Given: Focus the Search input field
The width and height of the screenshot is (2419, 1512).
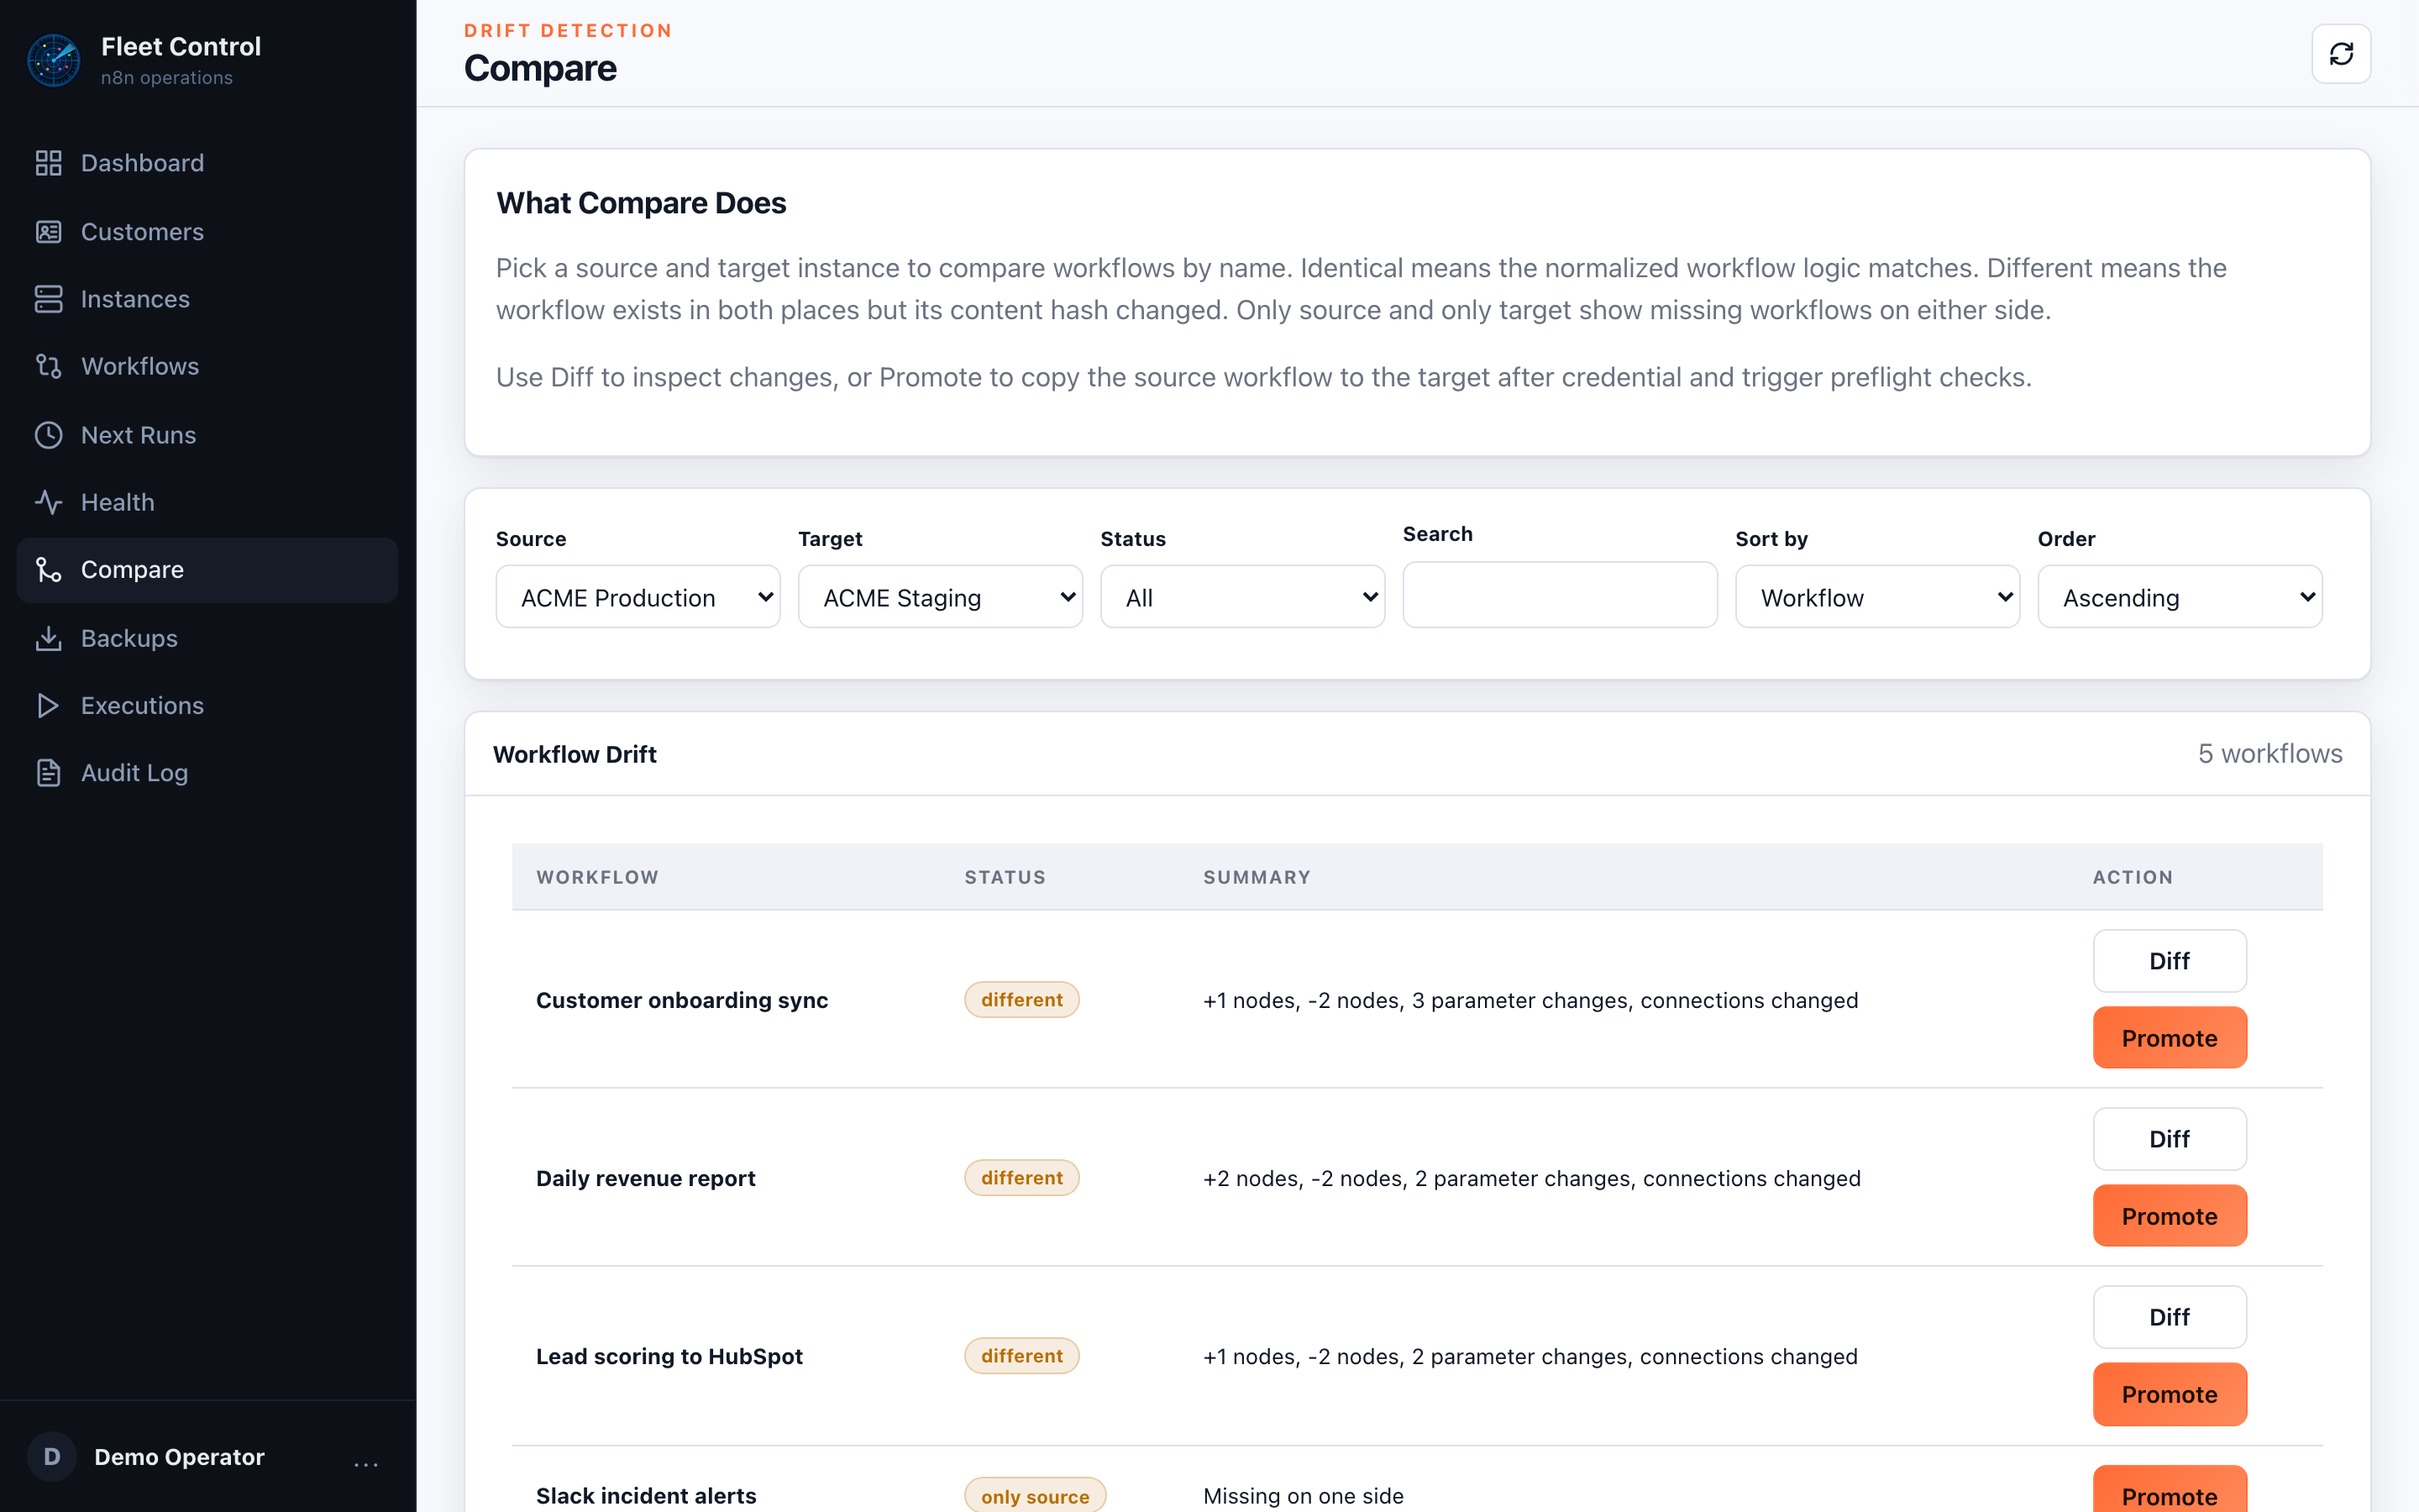Looking at the screenshot, I should tap(1560, 595).
